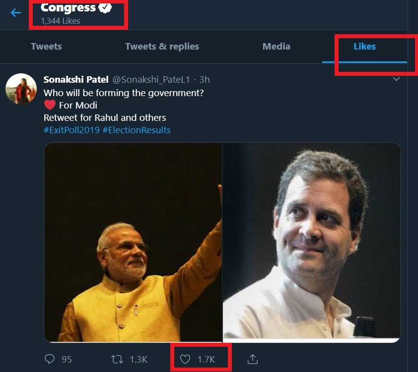Viewport: 418px width, 372px height.
Task: Share the tweet via the share icon
Action: pos(252,359)
